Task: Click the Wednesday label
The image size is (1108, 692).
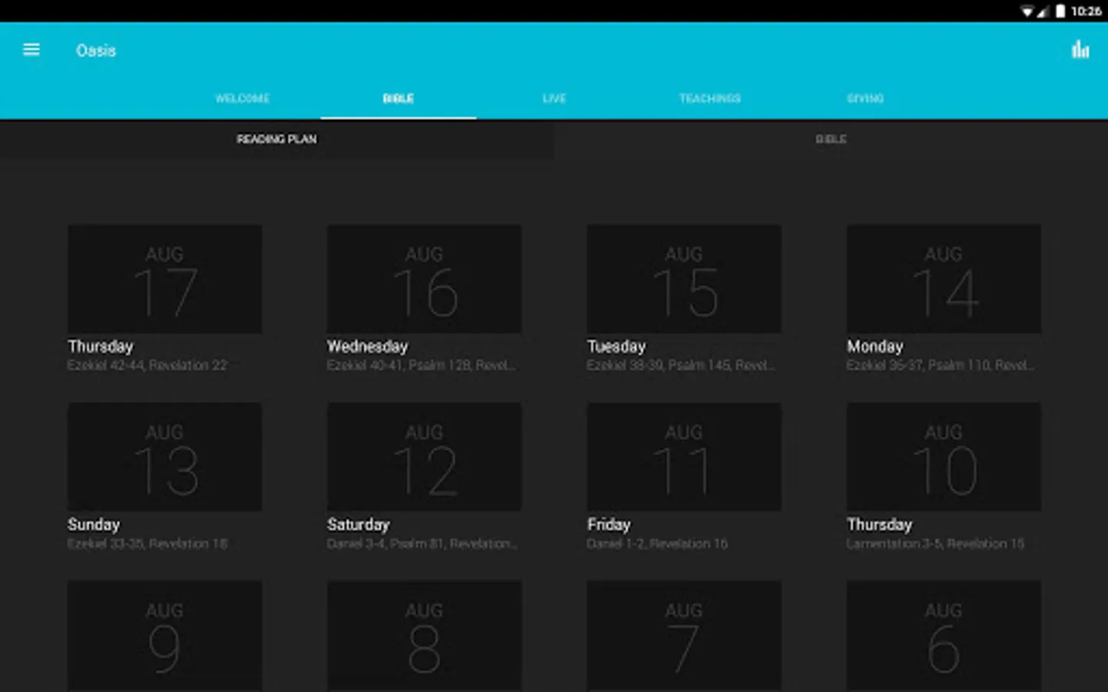Action: coord(367,347)
